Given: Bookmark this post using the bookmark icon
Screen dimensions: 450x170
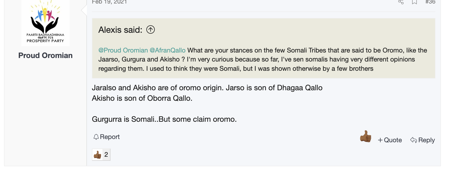Looking at the screenshot, I should point(414,2).
